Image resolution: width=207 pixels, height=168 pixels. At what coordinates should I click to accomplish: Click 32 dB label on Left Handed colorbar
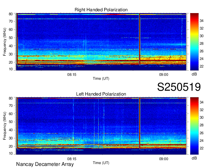(x=202, y=110)
